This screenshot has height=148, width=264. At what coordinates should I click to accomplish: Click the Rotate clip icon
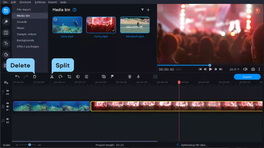pyautogui.click(x=60, y=77)
